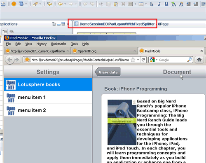Click the Delete X icon in Designer toolbar
The image size is (206, 163).
pos(123,4)
